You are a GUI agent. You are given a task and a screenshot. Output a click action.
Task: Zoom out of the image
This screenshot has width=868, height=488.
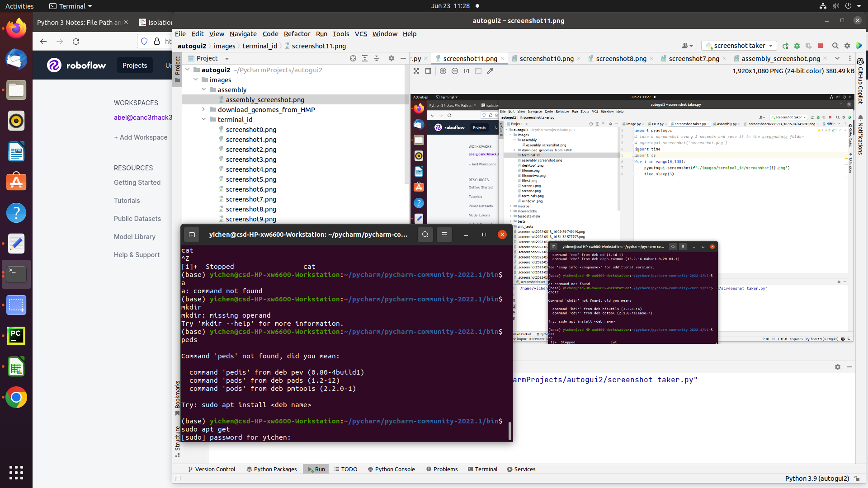[455, 71]
